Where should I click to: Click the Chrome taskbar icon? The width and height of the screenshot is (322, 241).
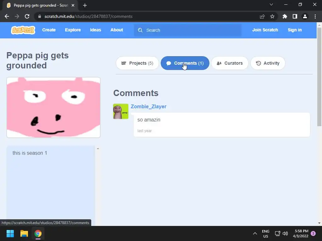(38, 233)
